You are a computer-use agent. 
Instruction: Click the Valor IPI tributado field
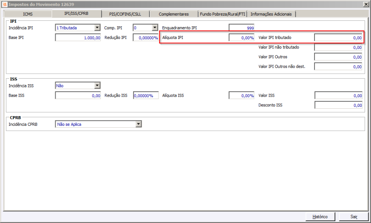338,37
